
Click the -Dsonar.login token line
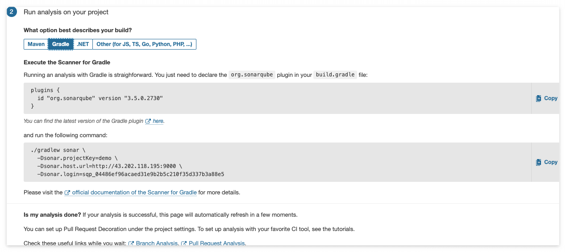(x=131, y=174)
